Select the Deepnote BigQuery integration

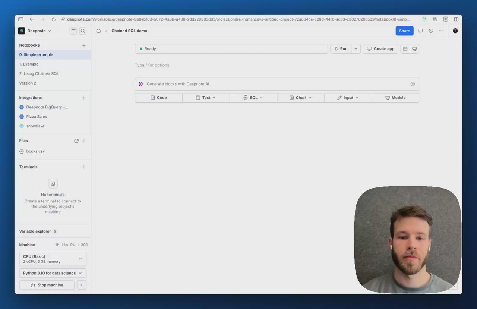pos(53,107)
